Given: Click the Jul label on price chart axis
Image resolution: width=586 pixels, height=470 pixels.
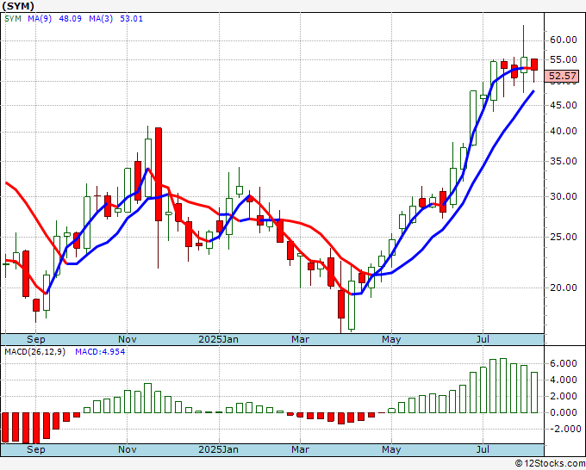Looking at the screenshot, I should point(483,339).
